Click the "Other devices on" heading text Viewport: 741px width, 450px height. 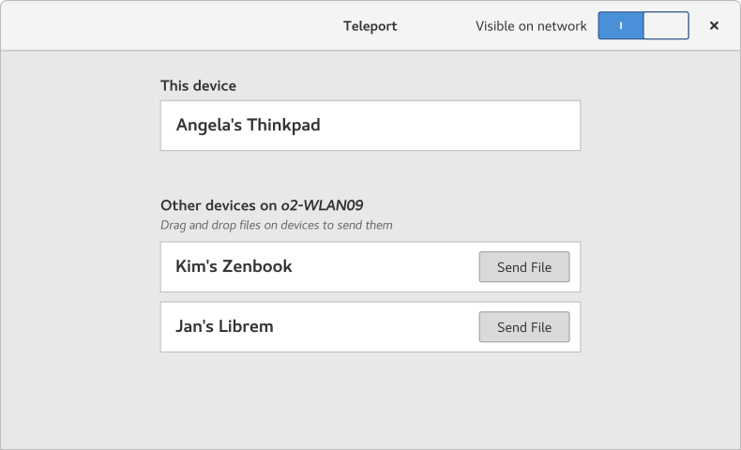(x=219, y=204)
